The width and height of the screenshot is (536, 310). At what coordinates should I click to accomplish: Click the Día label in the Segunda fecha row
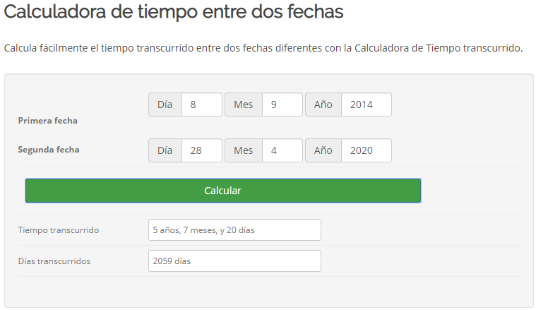(165, 150)
